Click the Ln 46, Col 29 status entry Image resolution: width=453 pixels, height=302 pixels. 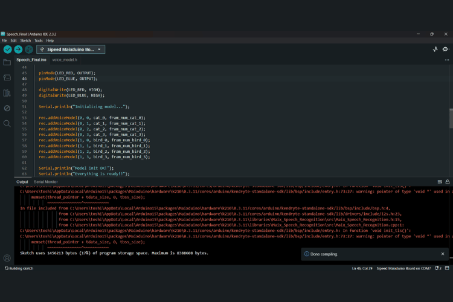(x=362, y=268)
